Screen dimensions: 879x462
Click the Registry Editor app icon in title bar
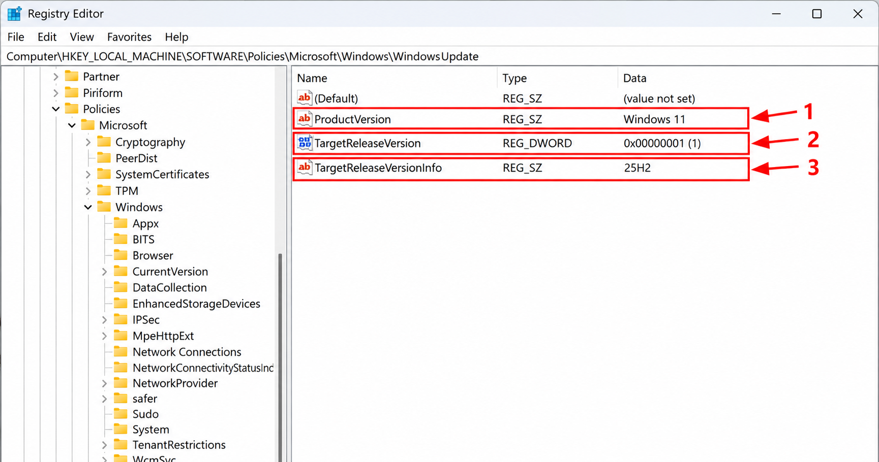click(x=14, y=14)
